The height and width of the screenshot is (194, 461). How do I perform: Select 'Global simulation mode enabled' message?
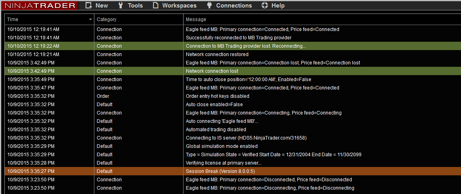222,146
